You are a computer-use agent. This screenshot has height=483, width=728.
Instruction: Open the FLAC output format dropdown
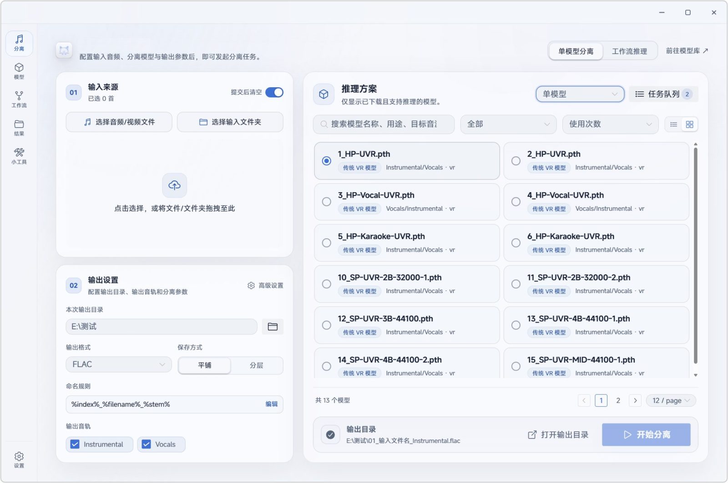pyautogui.click(x=119, y=364)
